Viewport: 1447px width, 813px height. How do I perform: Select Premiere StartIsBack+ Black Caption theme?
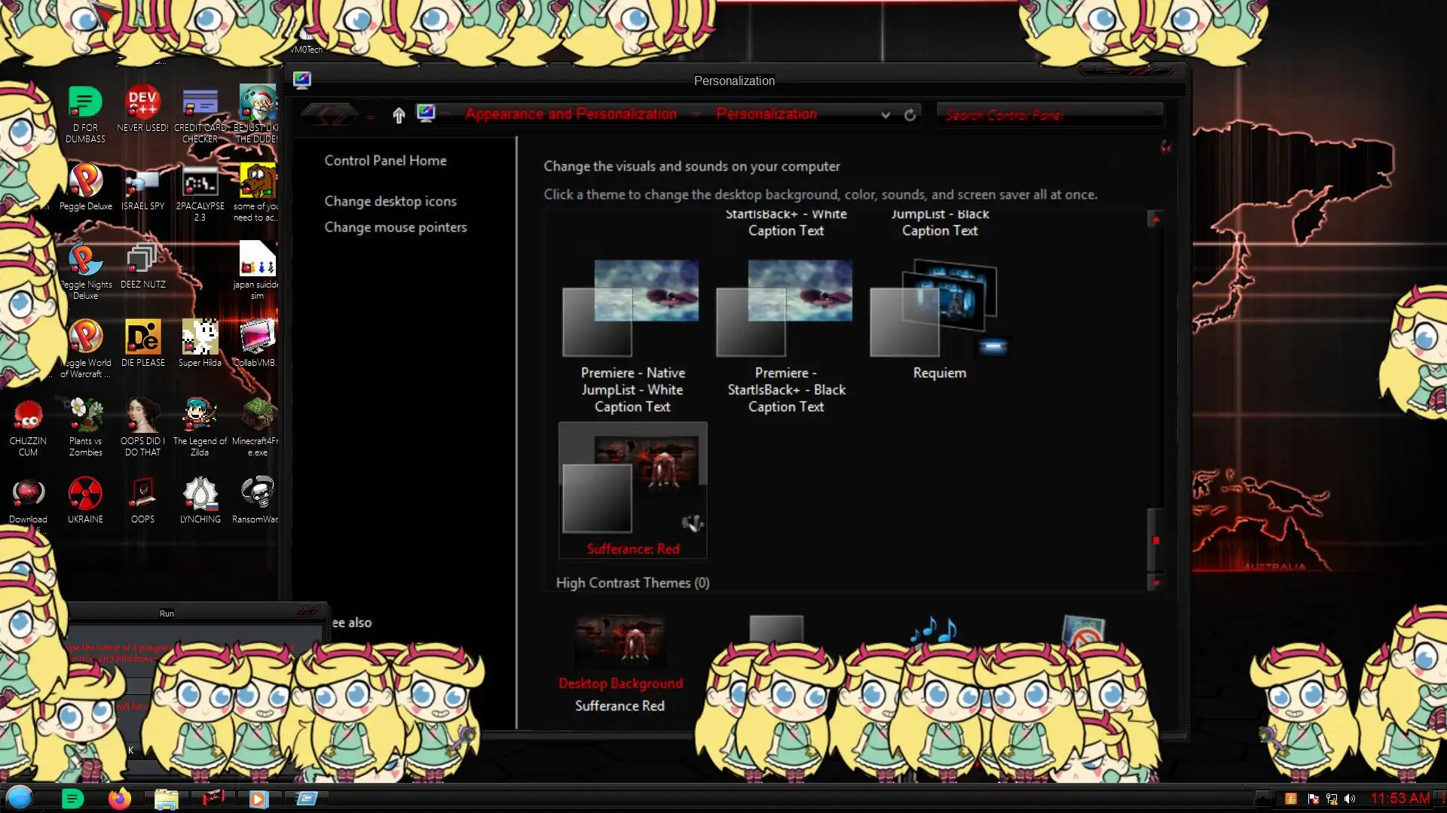[x=785, y=310]
